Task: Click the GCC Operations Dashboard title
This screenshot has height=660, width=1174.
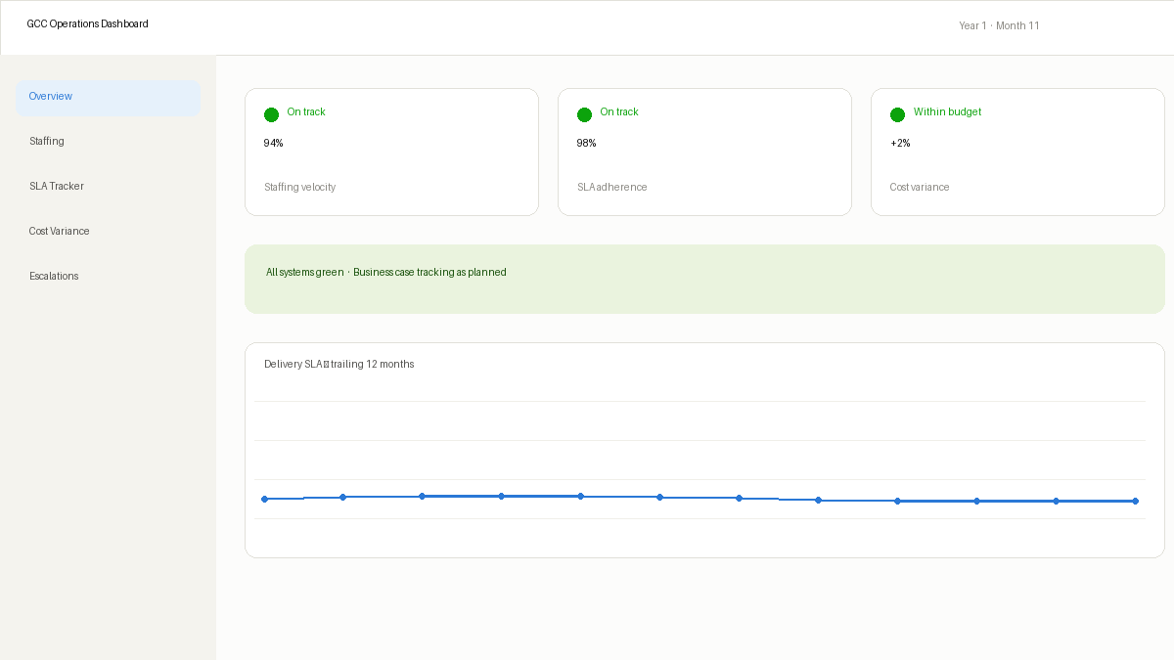Action: click(88, 24)
